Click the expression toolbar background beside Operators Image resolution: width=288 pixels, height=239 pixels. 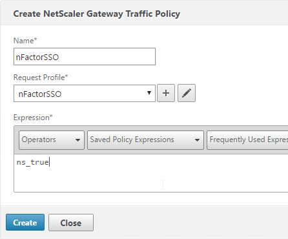(86, 140)
